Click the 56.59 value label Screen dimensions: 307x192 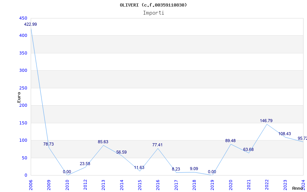(x=121, y=152)
